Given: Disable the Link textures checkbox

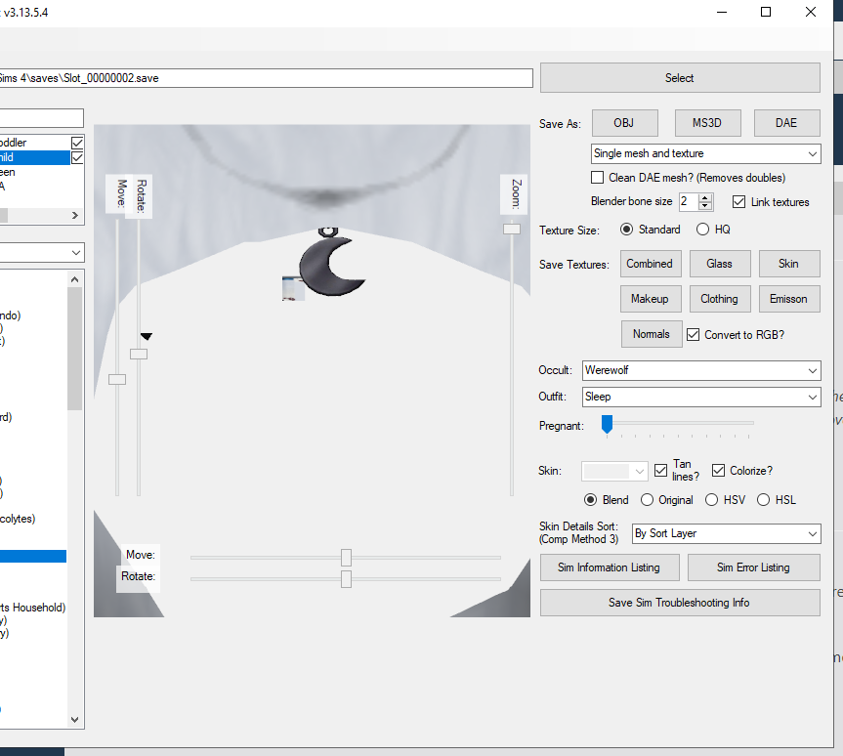Looking at the screenshot, I should (739, 202).
